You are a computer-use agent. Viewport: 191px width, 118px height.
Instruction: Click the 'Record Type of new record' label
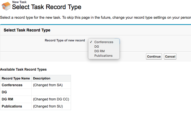(x=65, y=40)
